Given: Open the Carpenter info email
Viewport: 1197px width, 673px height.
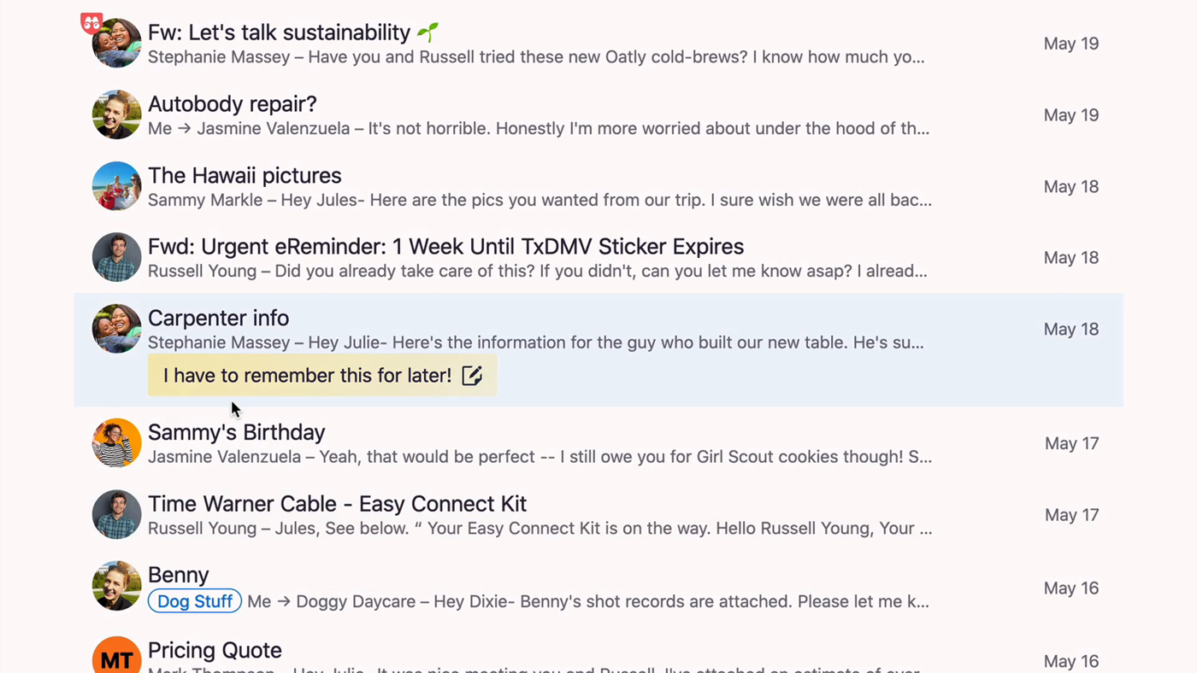Looking at the screenshot, I should coord(598,350).
